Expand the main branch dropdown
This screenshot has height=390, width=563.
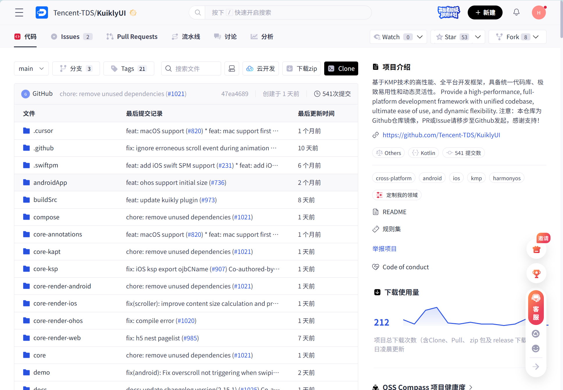(x=31, y=68)
